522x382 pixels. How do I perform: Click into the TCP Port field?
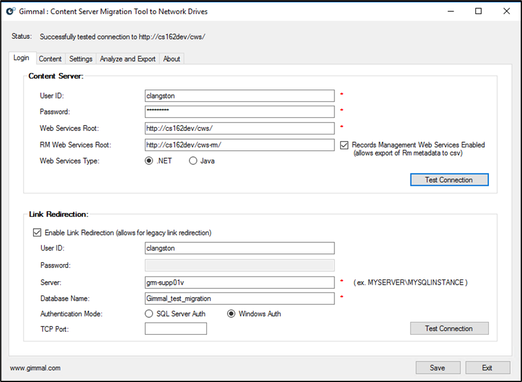click(x=176, y=329)
